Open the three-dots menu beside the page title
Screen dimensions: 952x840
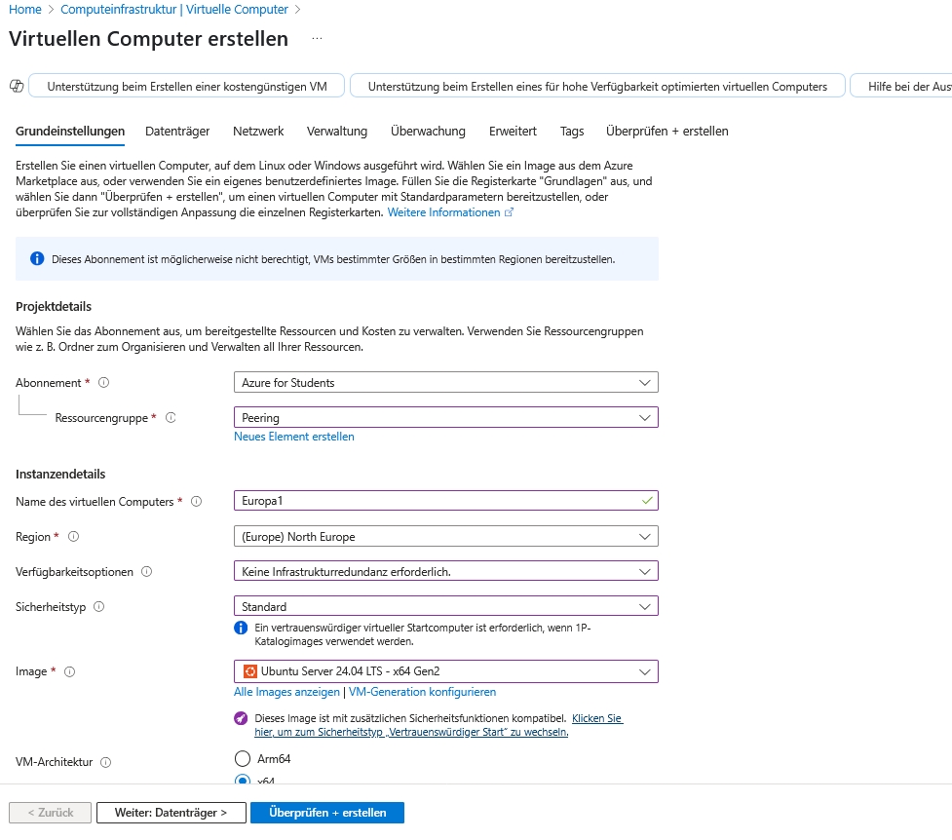click(317, 39)
